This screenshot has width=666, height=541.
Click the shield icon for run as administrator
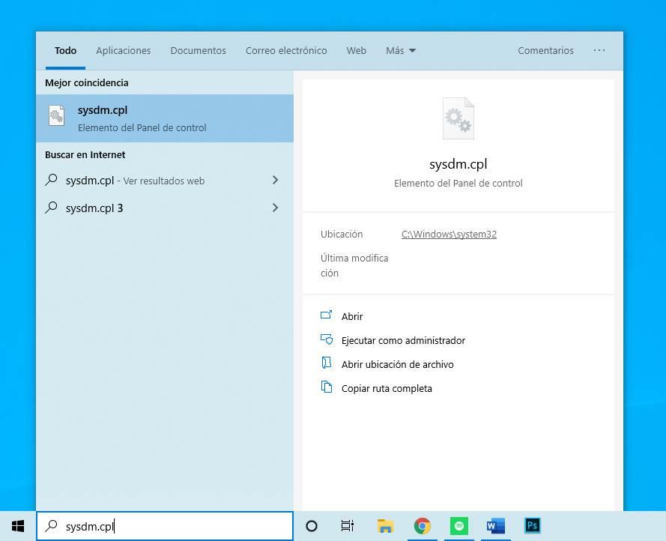tap(326, 339)
